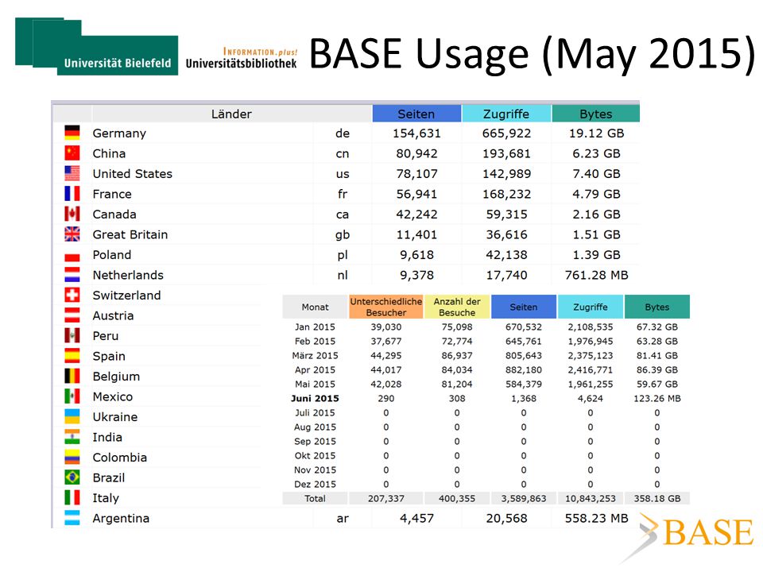Screen dimensions: 763x572
Task: Click the '19.12 GB' bytes value
Action: click(x=597, y=133)
